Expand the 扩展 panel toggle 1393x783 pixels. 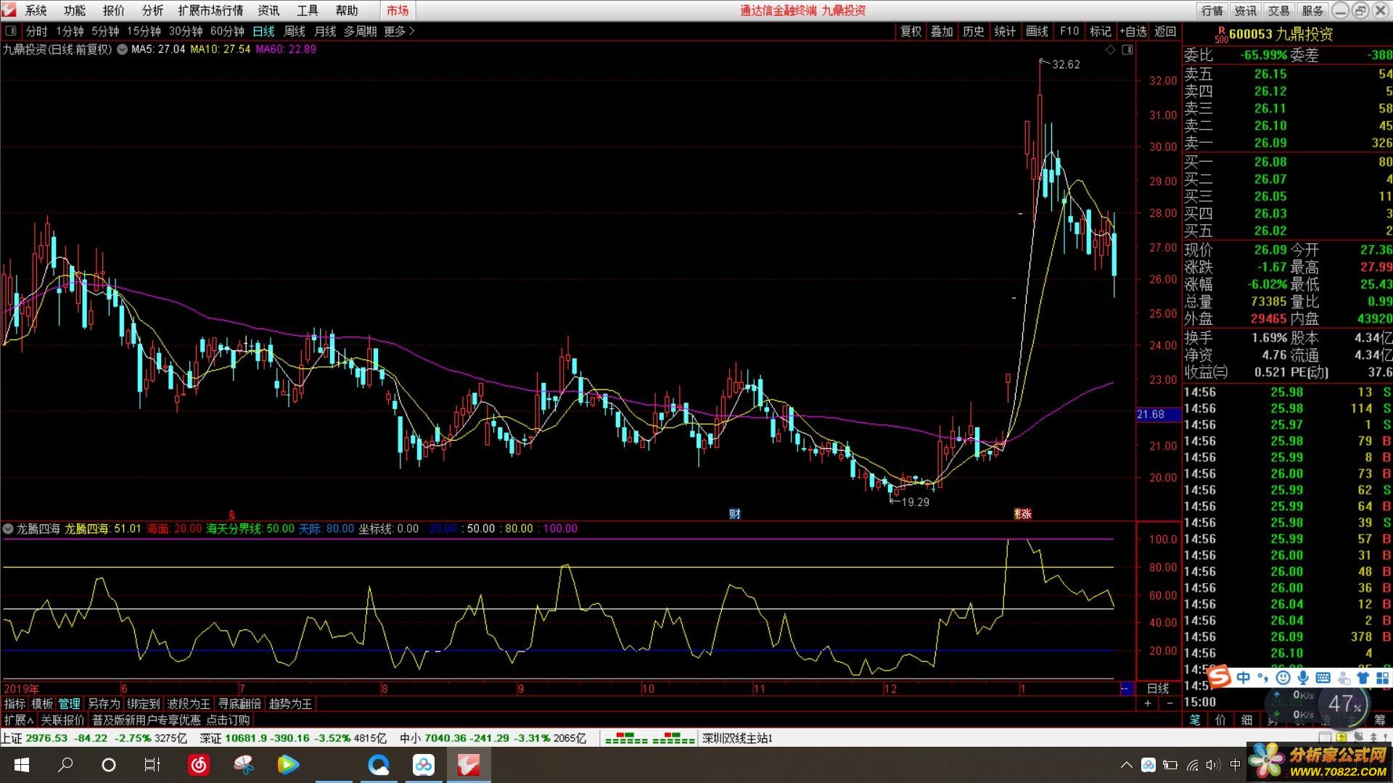19,720
